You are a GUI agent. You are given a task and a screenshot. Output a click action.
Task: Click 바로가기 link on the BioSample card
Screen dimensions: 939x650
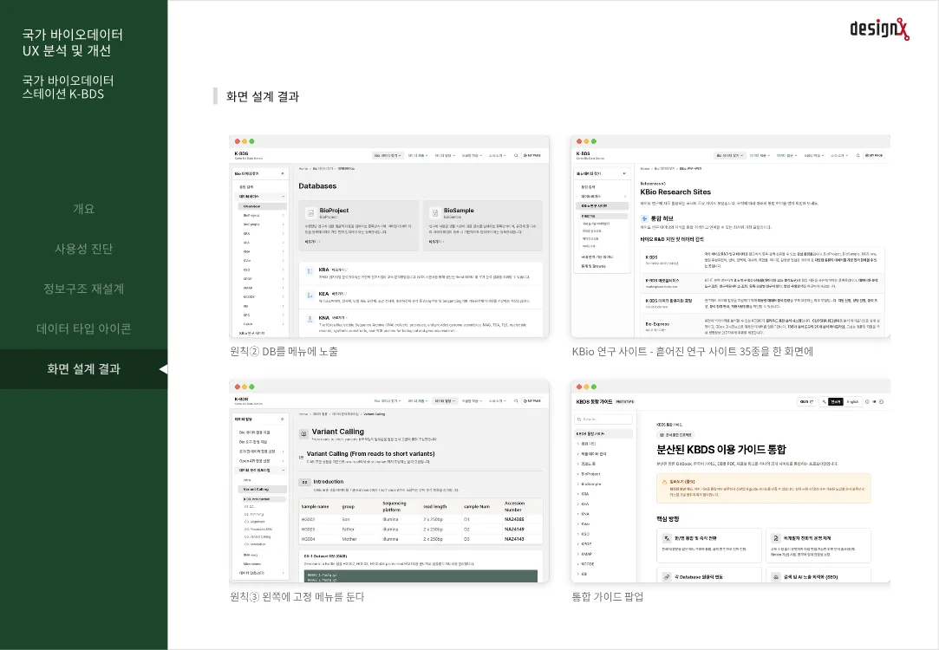click(437, 242)
